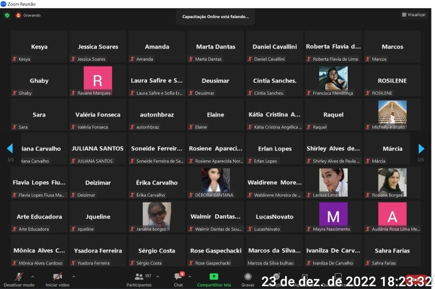The width and height of the screenshot is (435, 289).
Task: Go to next gallery page with right arrow
Action: (421, 149)
